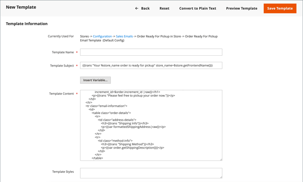Click the Template Styles resize handle
Image resolution: width=303 pixels, height=182 pixels.
coord(221,177)
